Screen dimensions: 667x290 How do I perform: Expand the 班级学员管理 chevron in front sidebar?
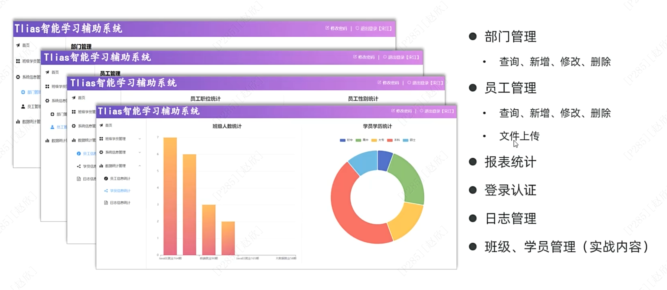140,139
